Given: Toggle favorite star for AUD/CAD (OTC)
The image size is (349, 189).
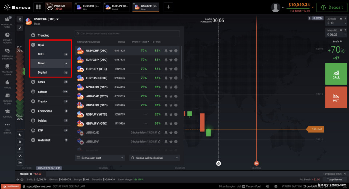Looking at the screenshot, I should tap(171, 96).
